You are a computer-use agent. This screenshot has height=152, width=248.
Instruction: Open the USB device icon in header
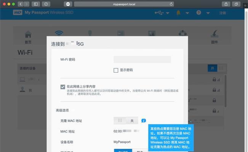[x=159, y=13]
